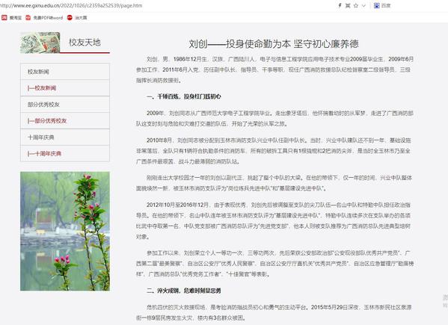Click the stamp thumbnail beside 校友天地
The width and height of the screenshot is (448, 325).
point(40,43)
